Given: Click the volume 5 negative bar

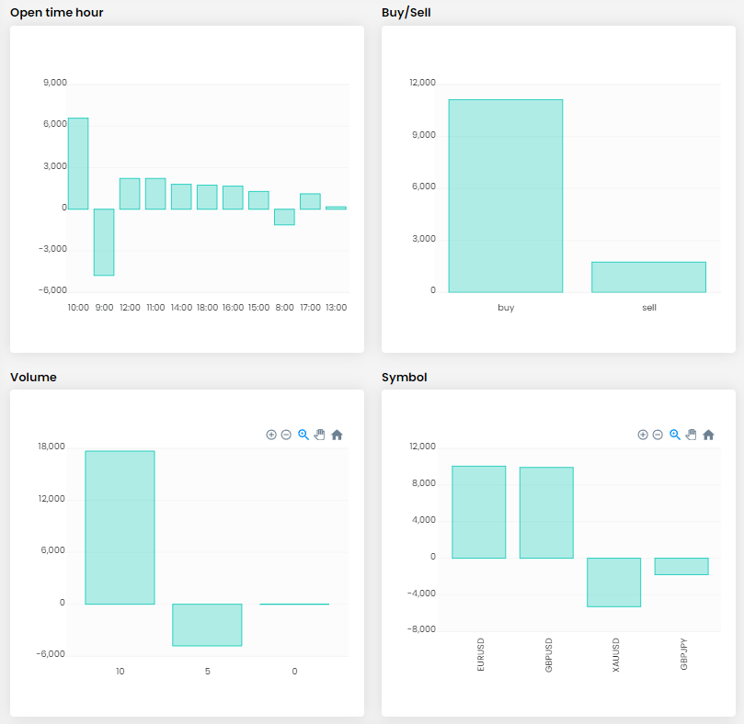Looking at the screenshot, I should (x=207, y=625).
